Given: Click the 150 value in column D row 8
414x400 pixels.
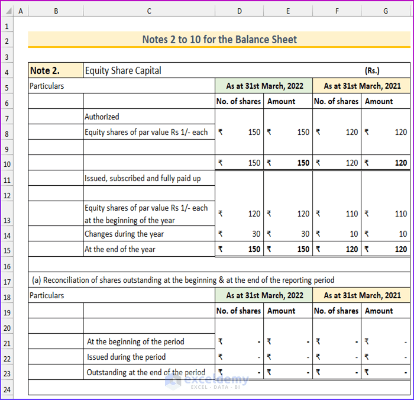Looking at the screenshot, I should (254, 132).
